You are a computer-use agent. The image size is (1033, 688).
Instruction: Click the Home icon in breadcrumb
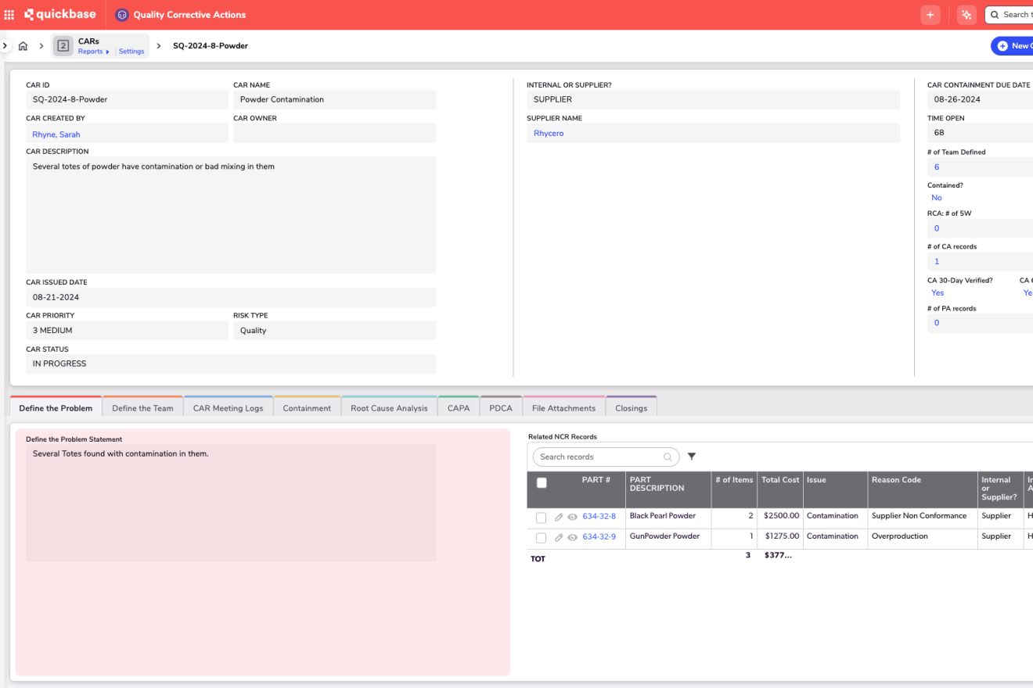point(23,46)
